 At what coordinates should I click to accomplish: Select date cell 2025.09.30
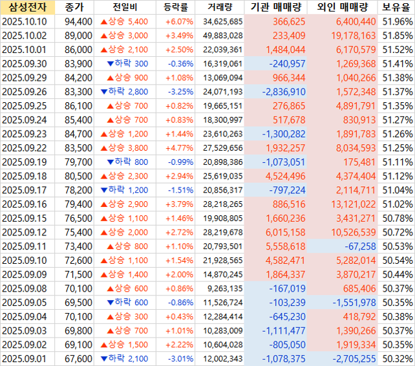[28, 63]
